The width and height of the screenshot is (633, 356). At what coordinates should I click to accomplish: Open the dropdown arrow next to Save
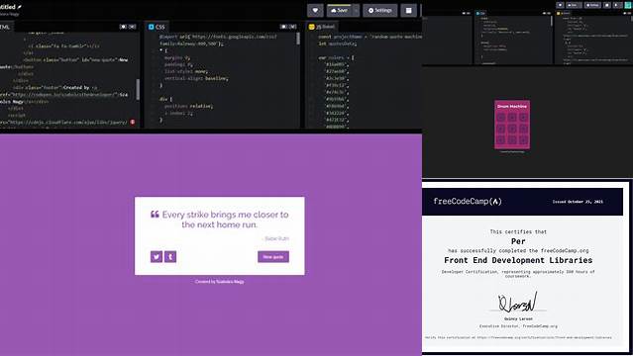[x=356, y=11]
